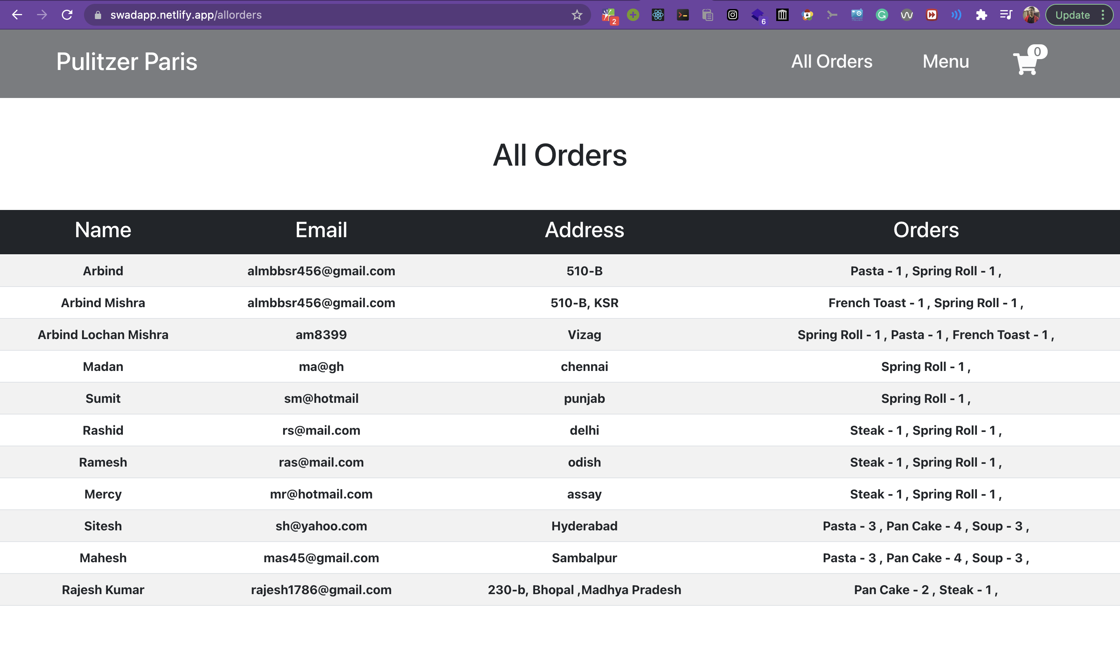
Task: Open the EXIF viewer extension
Action: pyautogui.click(x=857, y=15)
